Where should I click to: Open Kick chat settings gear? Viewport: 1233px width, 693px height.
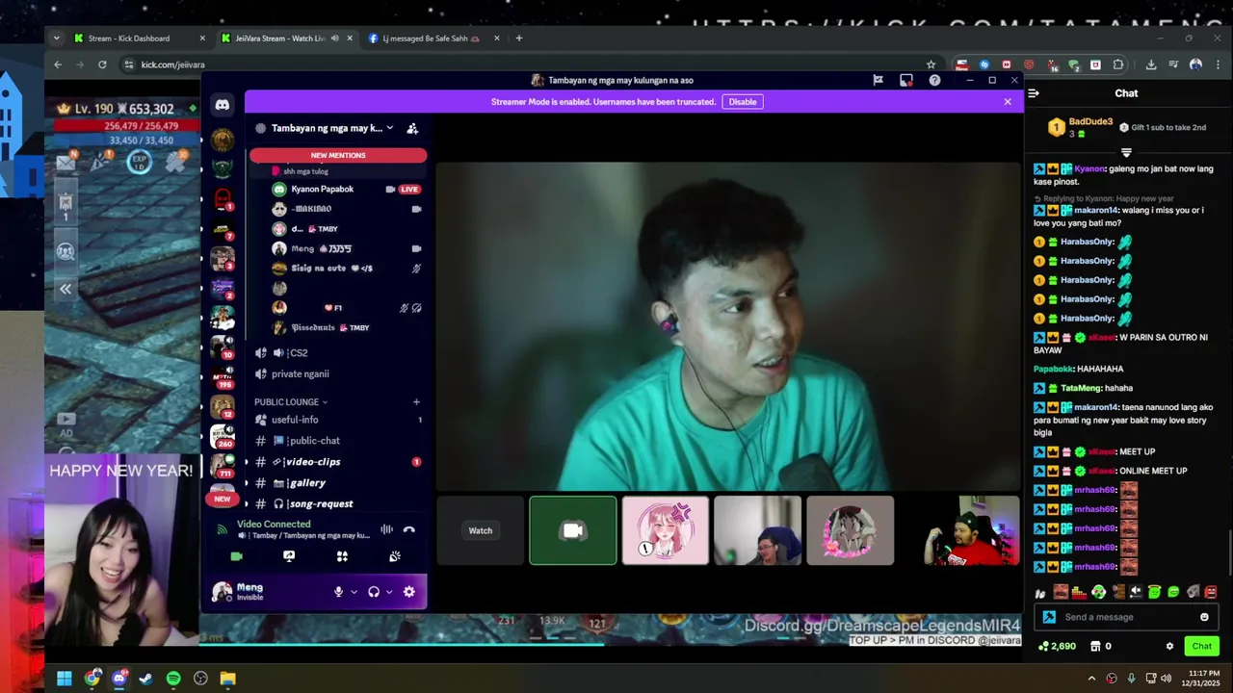[1169, 646]
